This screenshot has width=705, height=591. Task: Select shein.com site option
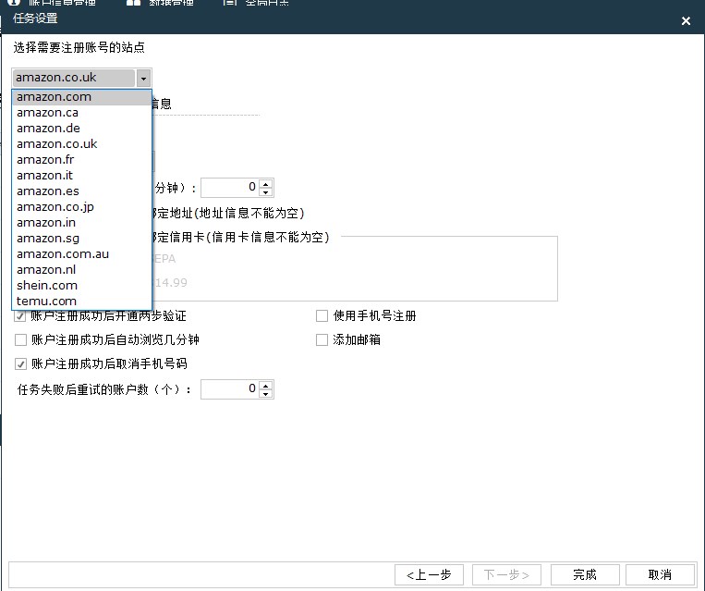tap(81, 286)
